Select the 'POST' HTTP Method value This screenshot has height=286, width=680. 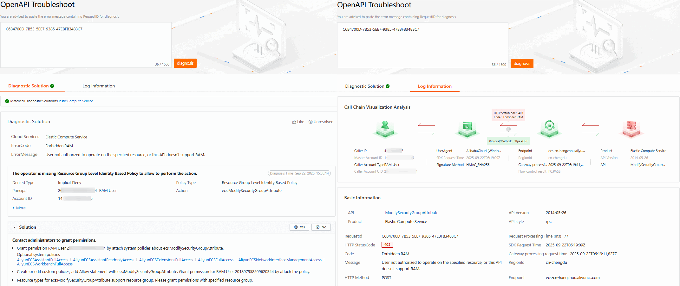click(386, 278)
